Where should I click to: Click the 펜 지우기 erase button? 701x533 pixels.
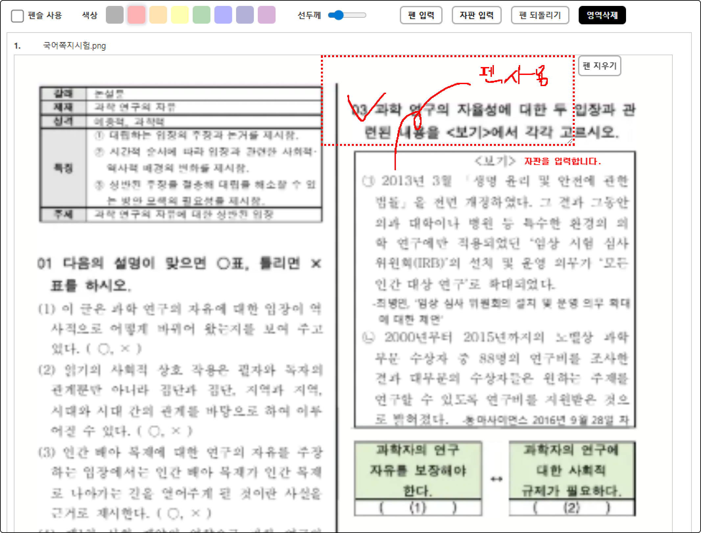(x=599, y=66)
